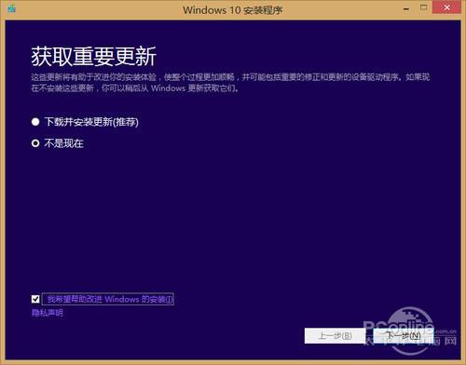Click the "Windows 10 安装程序" title text
This screenshot has width=466, height=365.
click(x=233, y=10)
